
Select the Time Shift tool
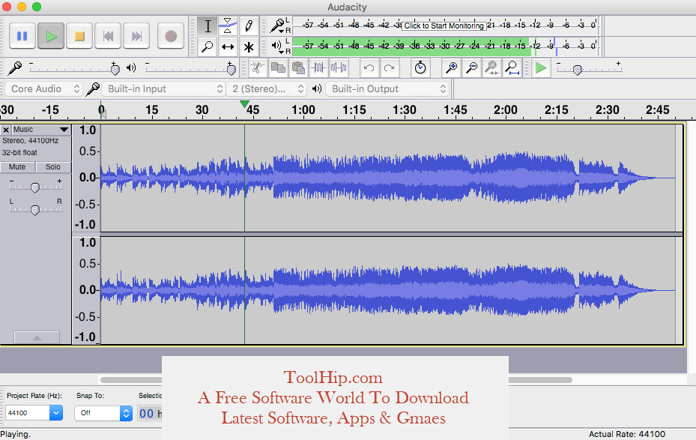point(228,46)
